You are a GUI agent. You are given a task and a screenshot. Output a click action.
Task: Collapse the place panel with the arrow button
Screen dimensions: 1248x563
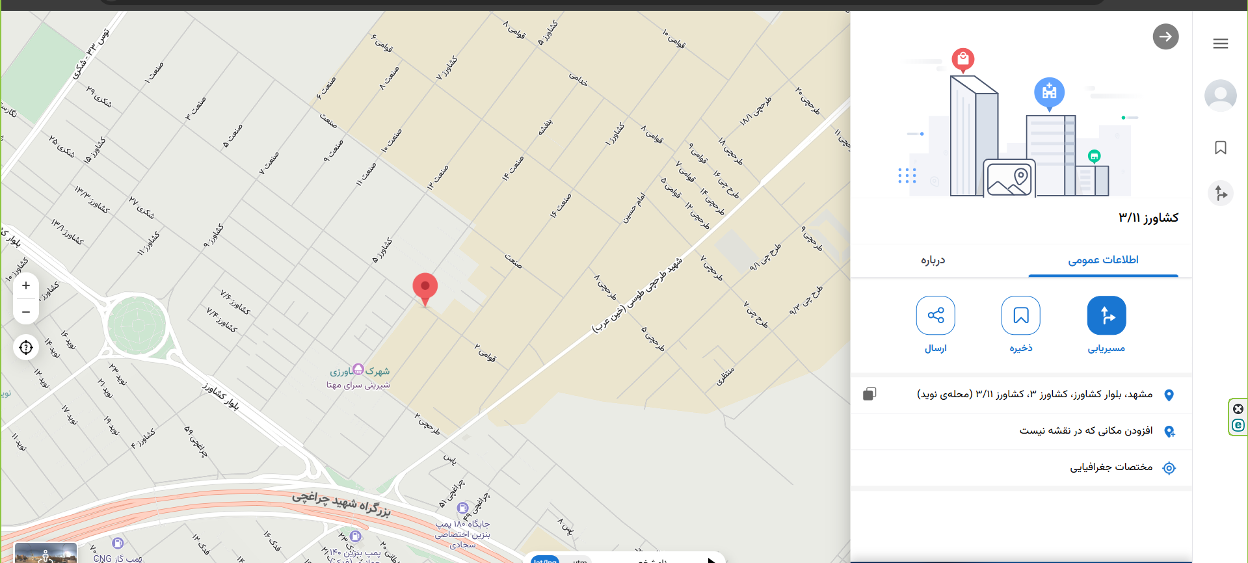1165,36
